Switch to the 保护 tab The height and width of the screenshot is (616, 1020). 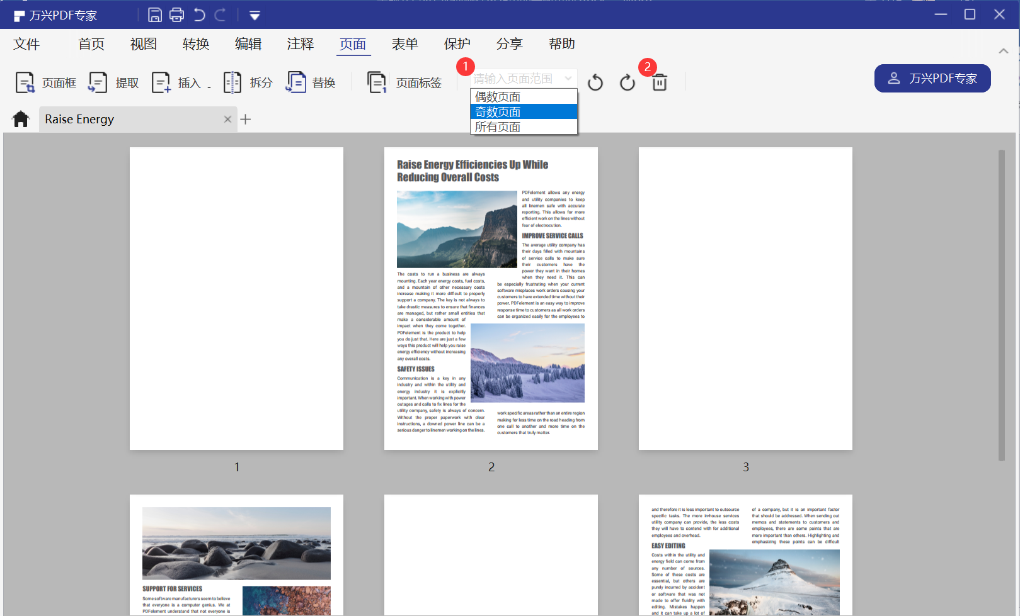tap(457, 44)
